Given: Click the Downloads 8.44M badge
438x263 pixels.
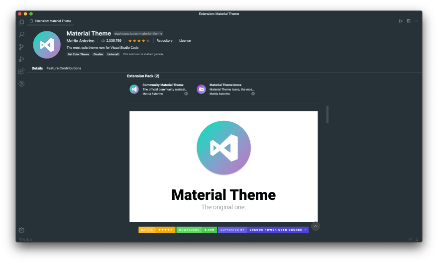Looking at the screenshot, I should pos(197,230).
